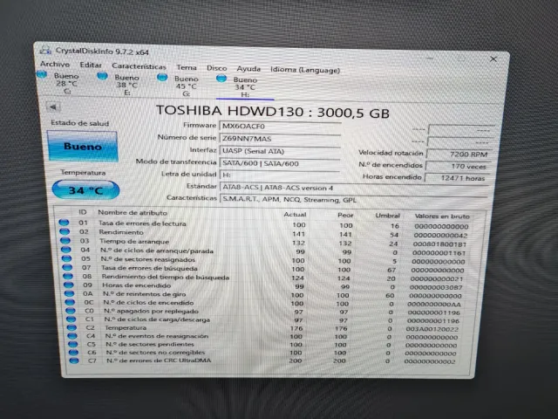Select the N.º de reintentos de giro row text

(144, 294)
